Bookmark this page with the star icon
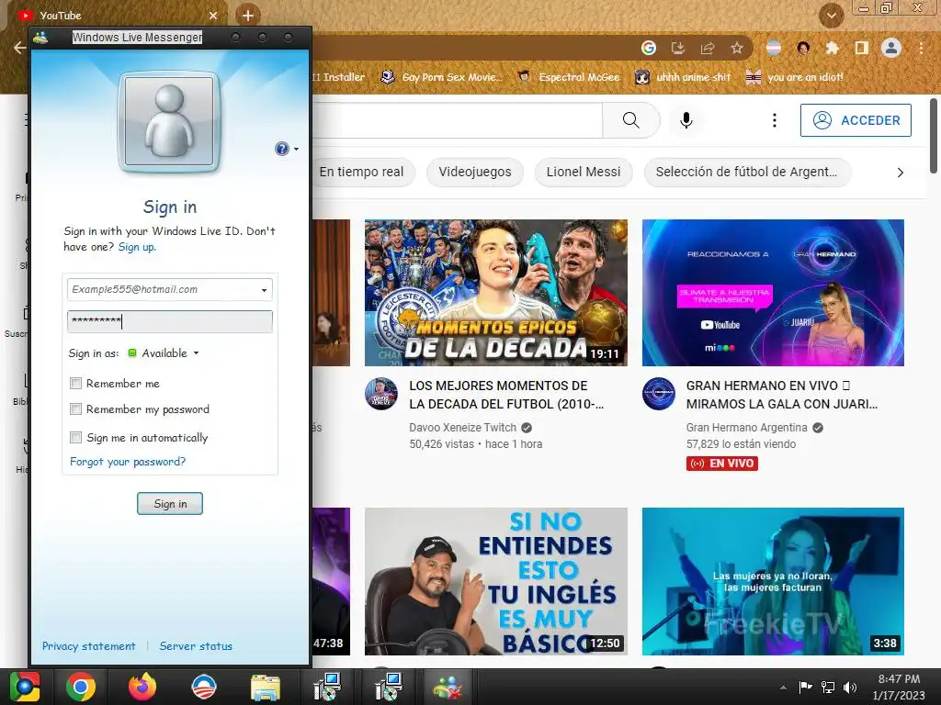The width and height of the screenshot is (941, 705). 737,48
